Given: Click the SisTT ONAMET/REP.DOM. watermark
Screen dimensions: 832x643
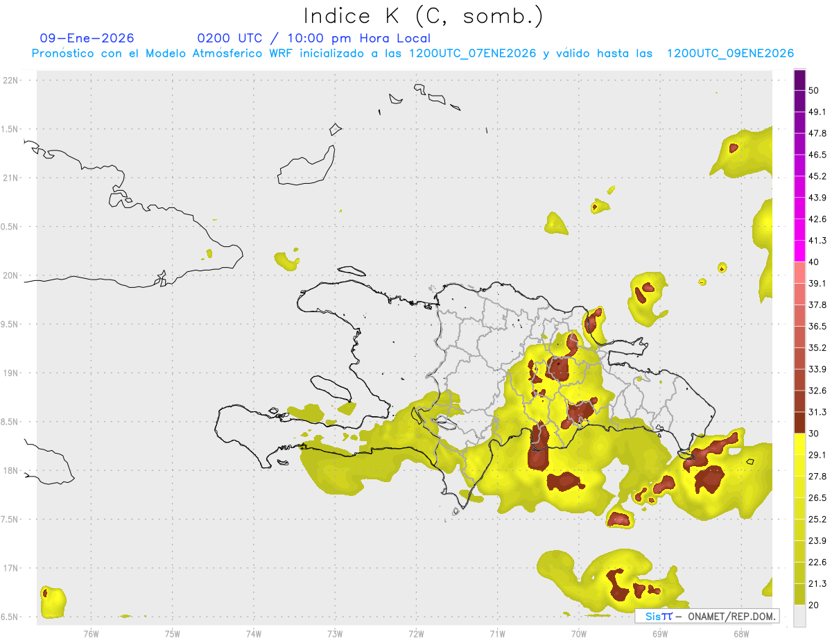Looking at the screenshot, I should (707, 616).
